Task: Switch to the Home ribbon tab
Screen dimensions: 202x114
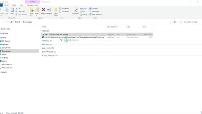Action: point(6,5)
